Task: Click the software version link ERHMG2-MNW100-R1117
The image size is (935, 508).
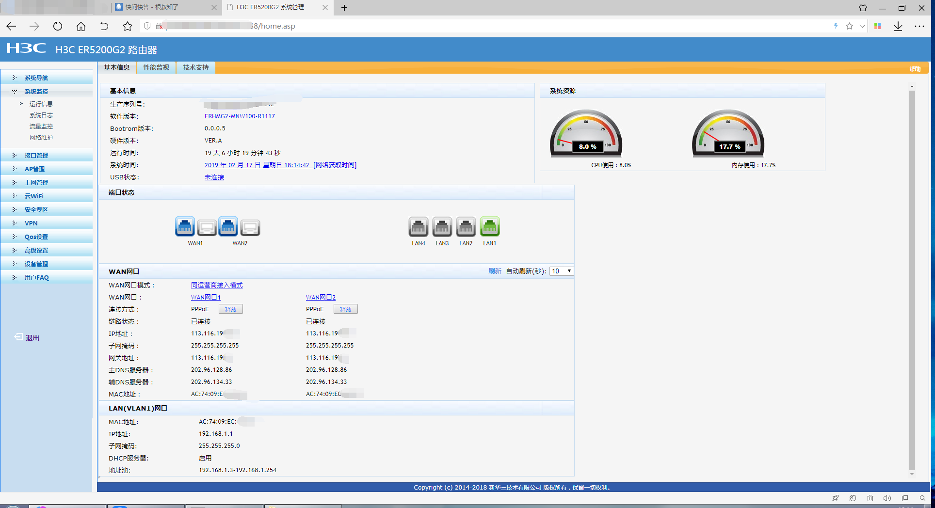Action: coord(240,116)
